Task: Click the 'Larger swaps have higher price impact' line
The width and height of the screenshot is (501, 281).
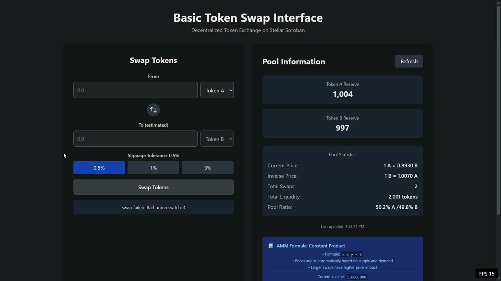Action: tap(342, 267)
